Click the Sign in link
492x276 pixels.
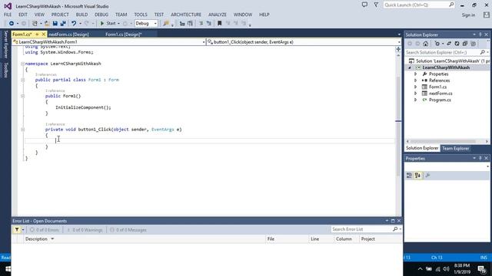point(468,15)
